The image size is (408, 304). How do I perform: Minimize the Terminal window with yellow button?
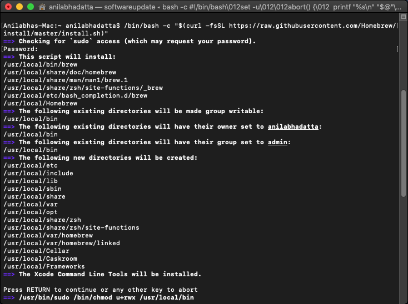click(19, 7)
